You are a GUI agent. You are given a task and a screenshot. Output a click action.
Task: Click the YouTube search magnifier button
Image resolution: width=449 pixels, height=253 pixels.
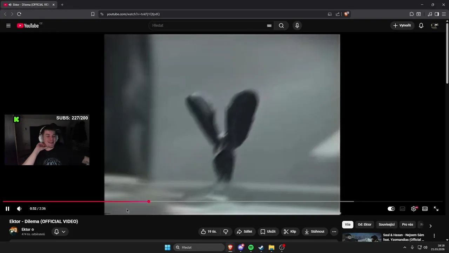(x=281, y=25)
